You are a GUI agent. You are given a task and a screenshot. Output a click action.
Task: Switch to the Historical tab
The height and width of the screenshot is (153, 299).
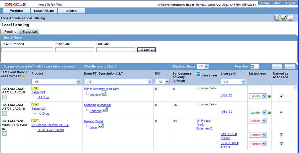pos(29,32)
